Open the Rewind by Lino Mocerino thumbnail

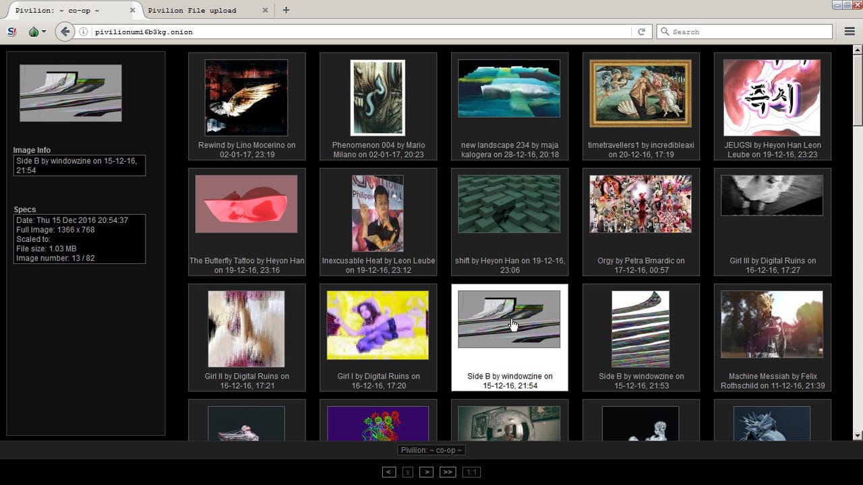point(246,98)
